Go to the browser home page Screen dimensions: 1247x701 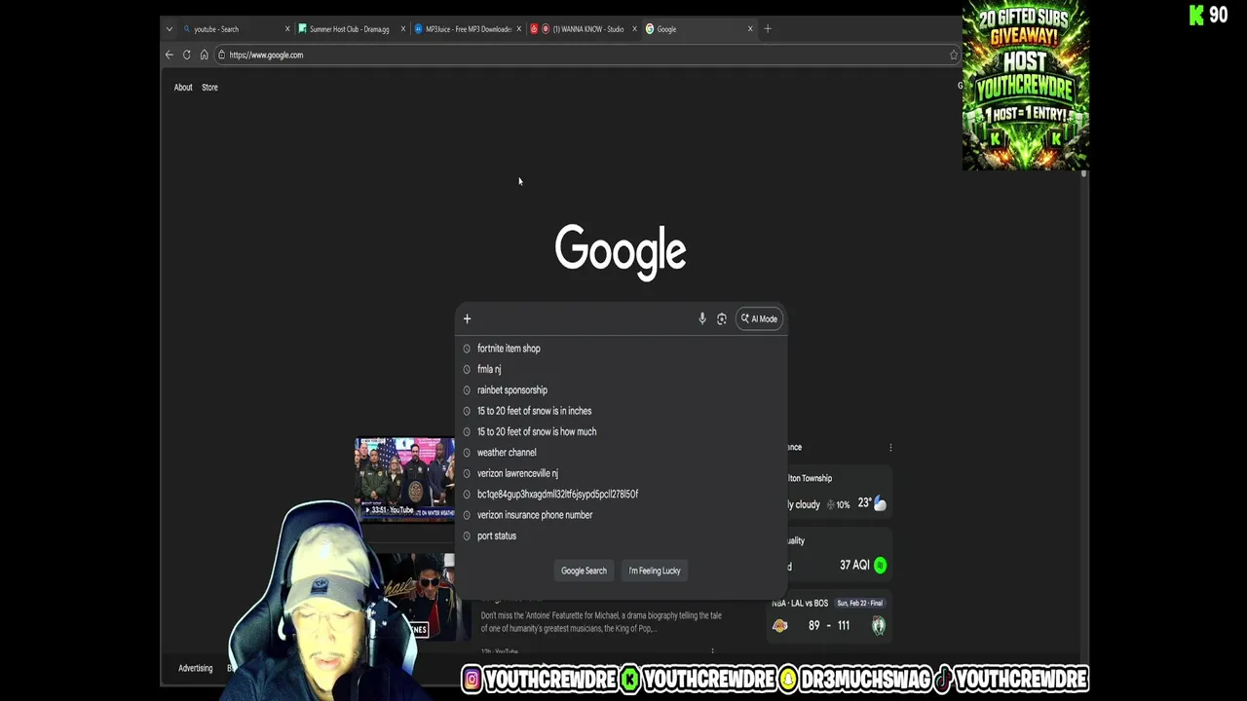point(204,55)
